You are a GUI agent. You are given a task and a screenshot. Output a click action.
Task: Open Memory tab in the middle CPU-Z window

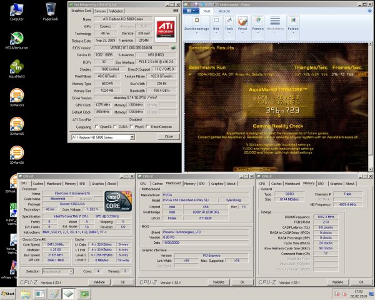point(190,184)
